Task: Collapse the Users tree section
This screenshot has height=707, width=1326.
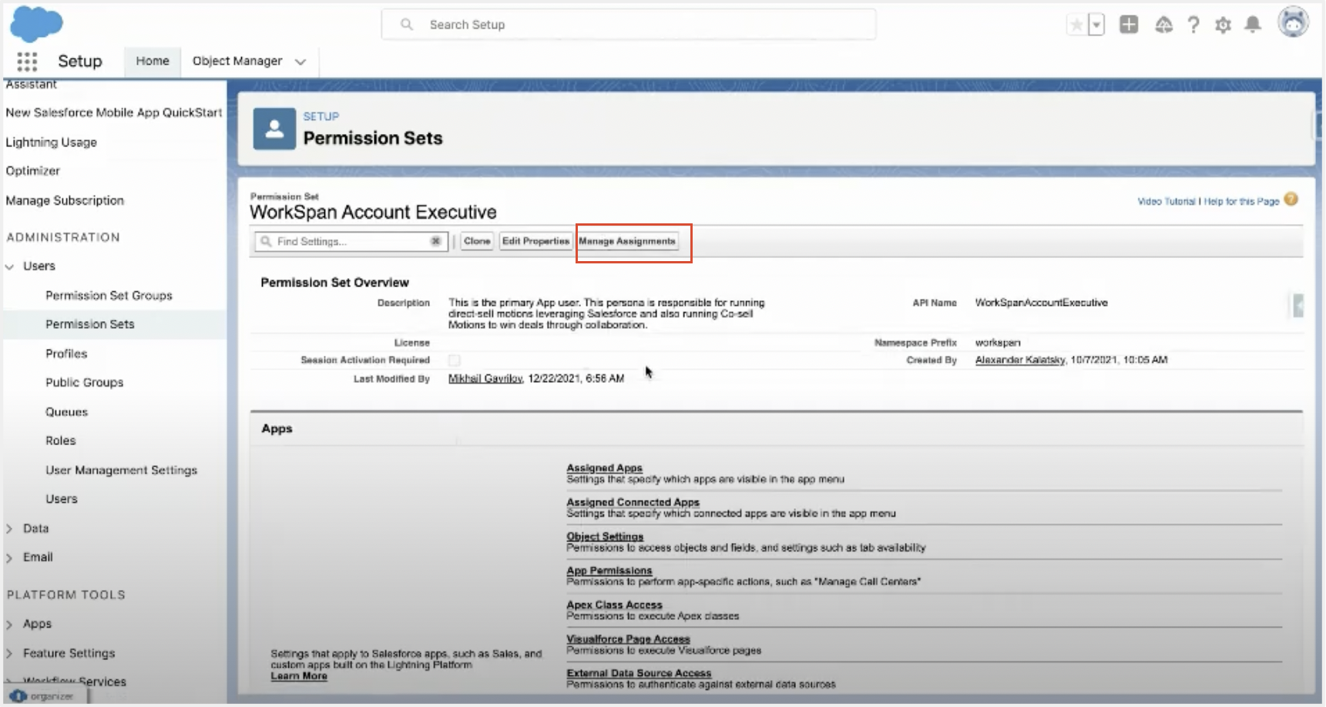Action: [10, 266]
